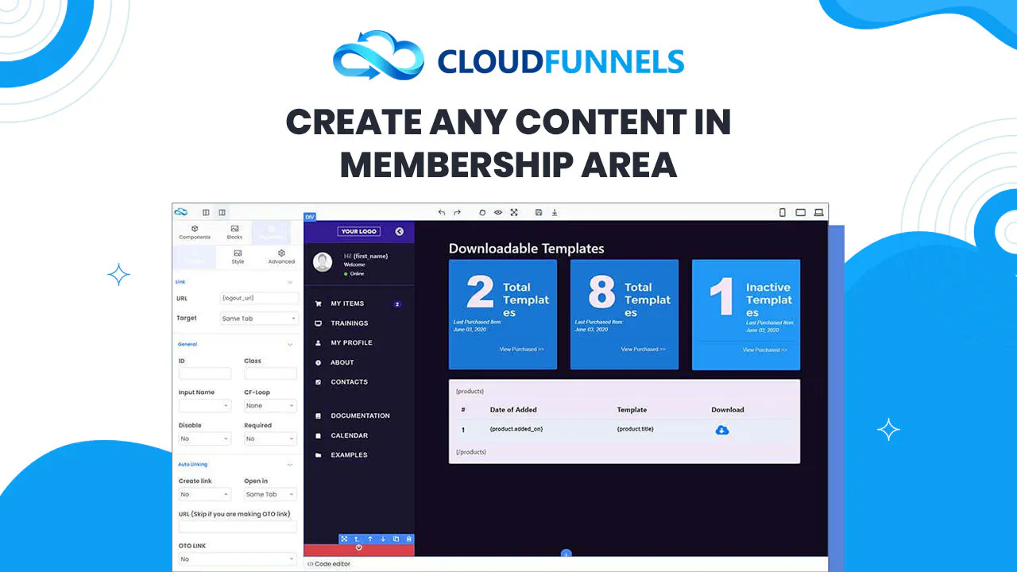
Task: Open ABOUT in the sidebar
Action: point(342,362)
